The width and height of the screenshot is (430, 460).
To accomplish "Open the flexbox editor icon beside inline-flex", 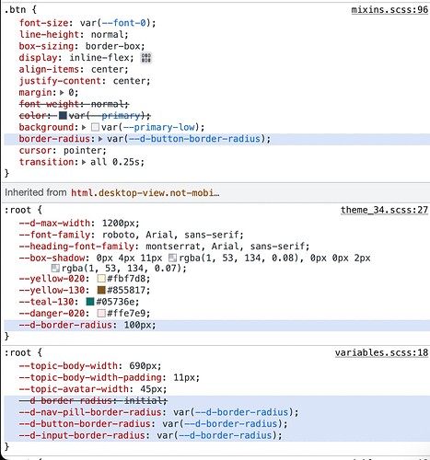I will pyautogui.click(x=146, y=58).
